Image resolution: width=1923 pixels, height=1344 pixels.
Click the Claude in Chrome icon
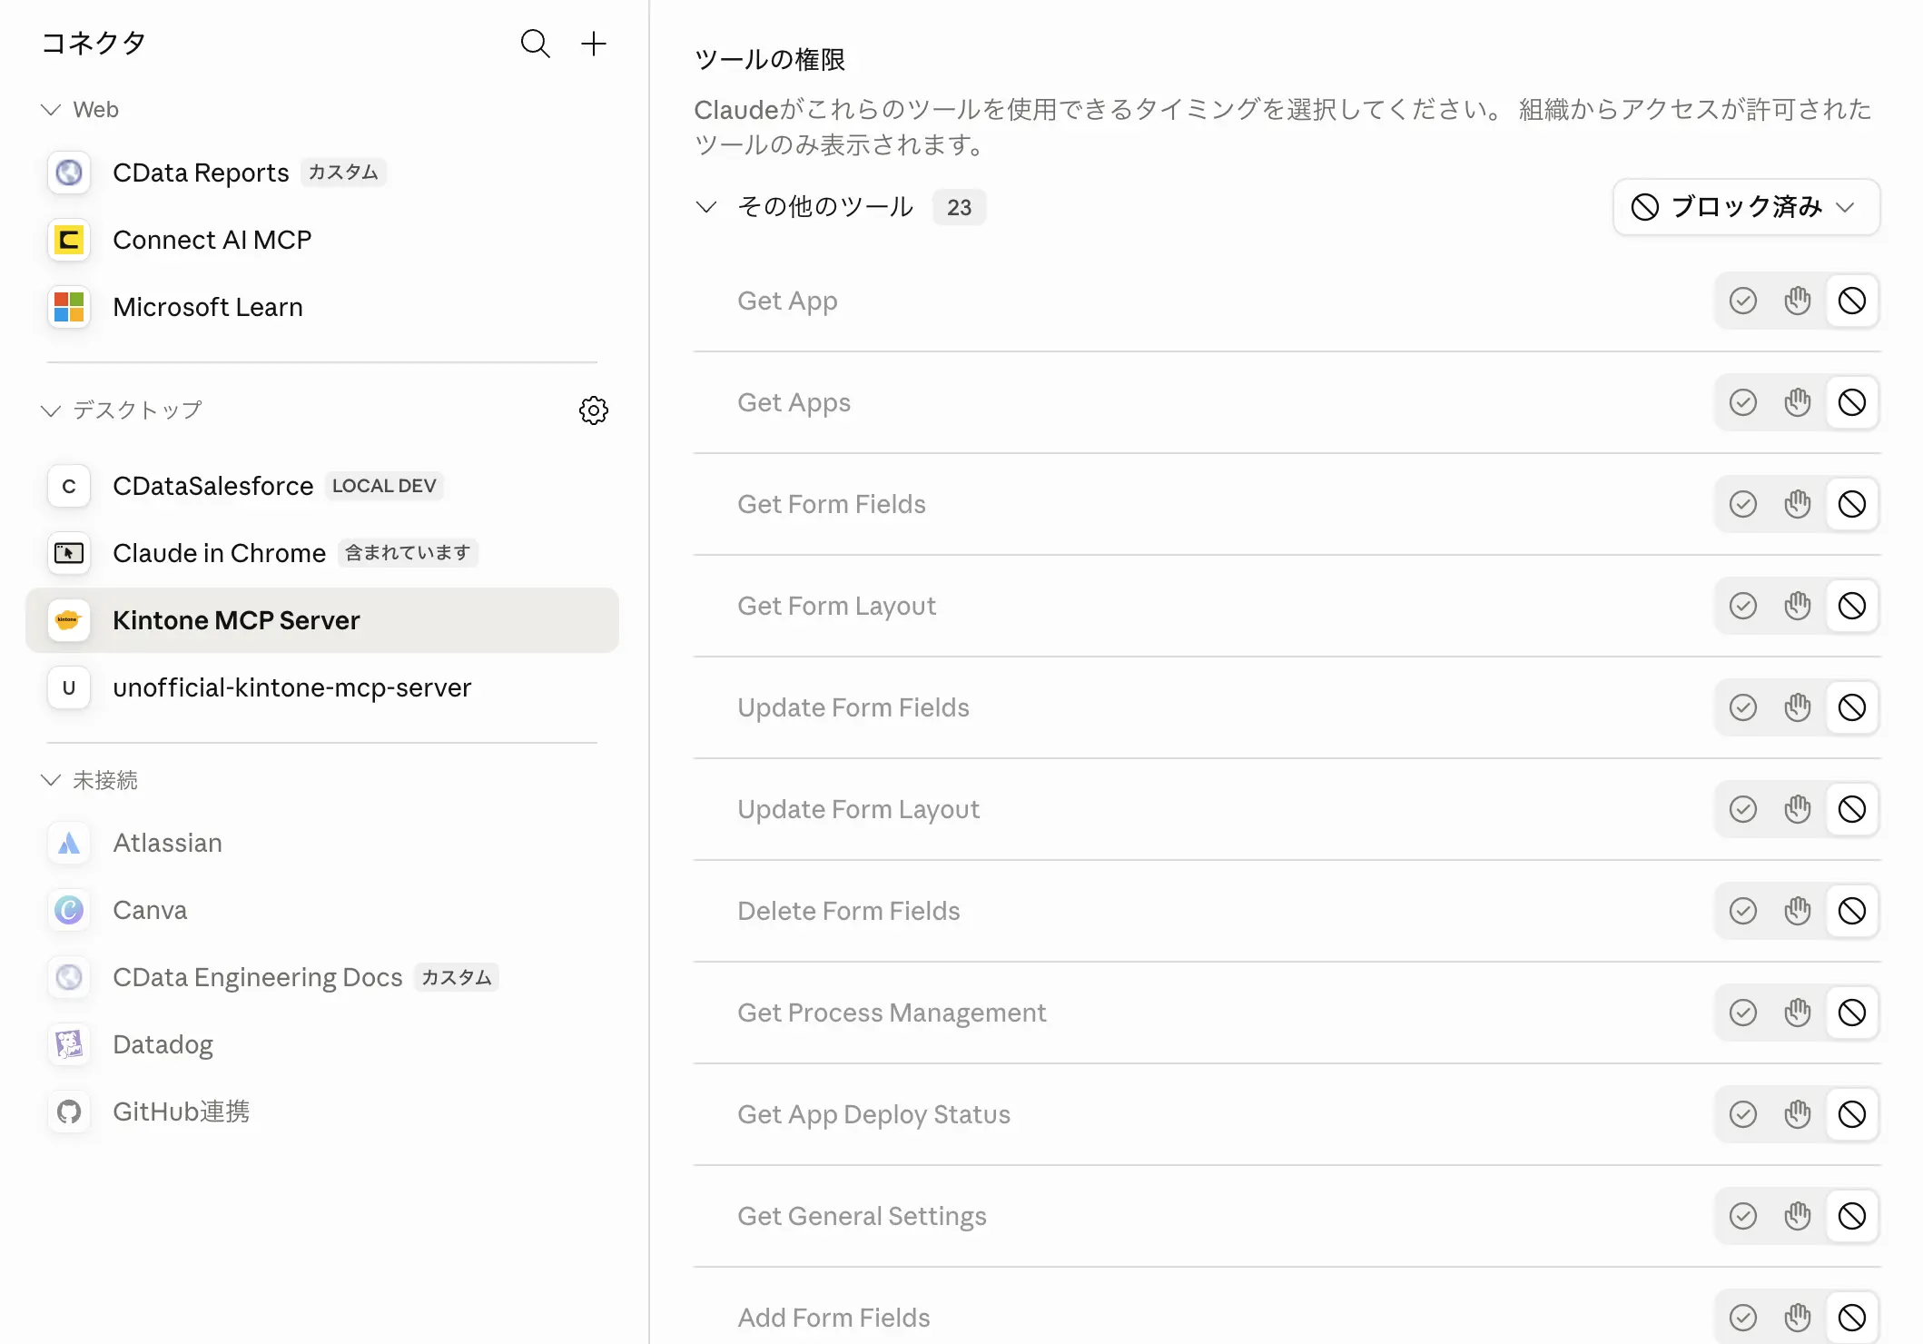(x=69, y=553)
